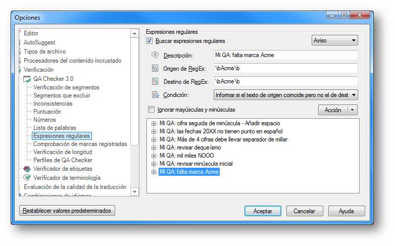Select QA Checker 3.0 node
This screenshot has width=395, height=246.
point(53,79)
